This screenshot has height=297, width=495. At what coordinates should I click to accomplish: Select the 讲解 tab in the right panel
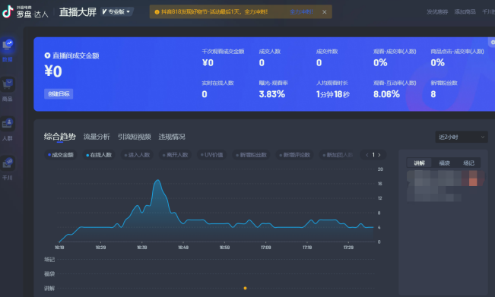(419, 163)
